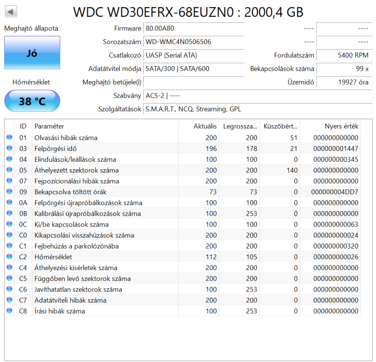Click the Jó drive health status button
Viewport: 376px width, 362px height.
pos(32,53)
